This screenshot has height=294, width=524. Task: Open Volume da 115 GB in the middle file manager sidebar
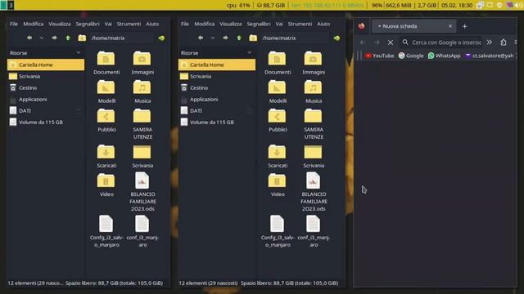[217, 122]
